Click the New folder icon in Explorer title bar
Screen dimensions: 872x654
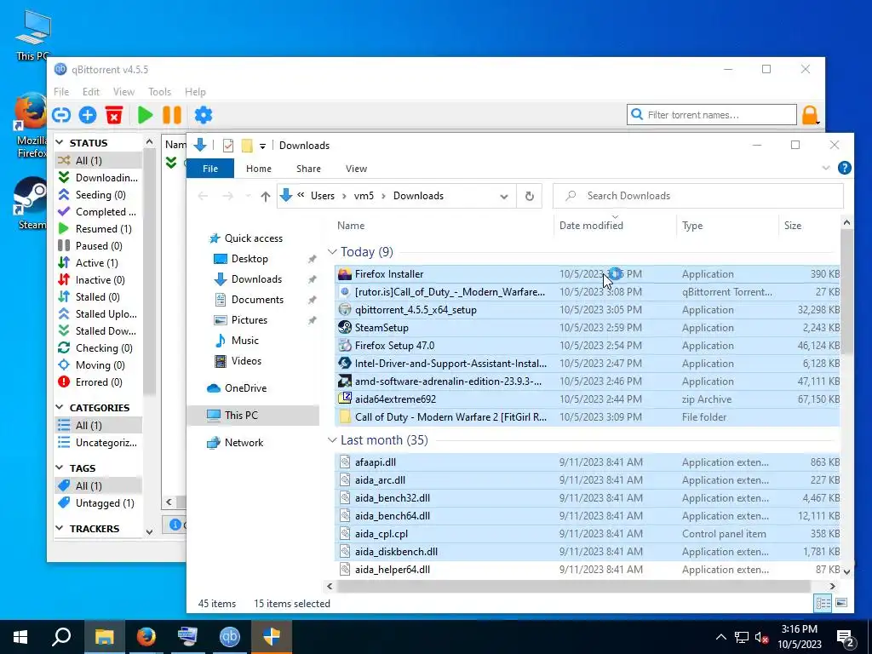pos(247,146)
